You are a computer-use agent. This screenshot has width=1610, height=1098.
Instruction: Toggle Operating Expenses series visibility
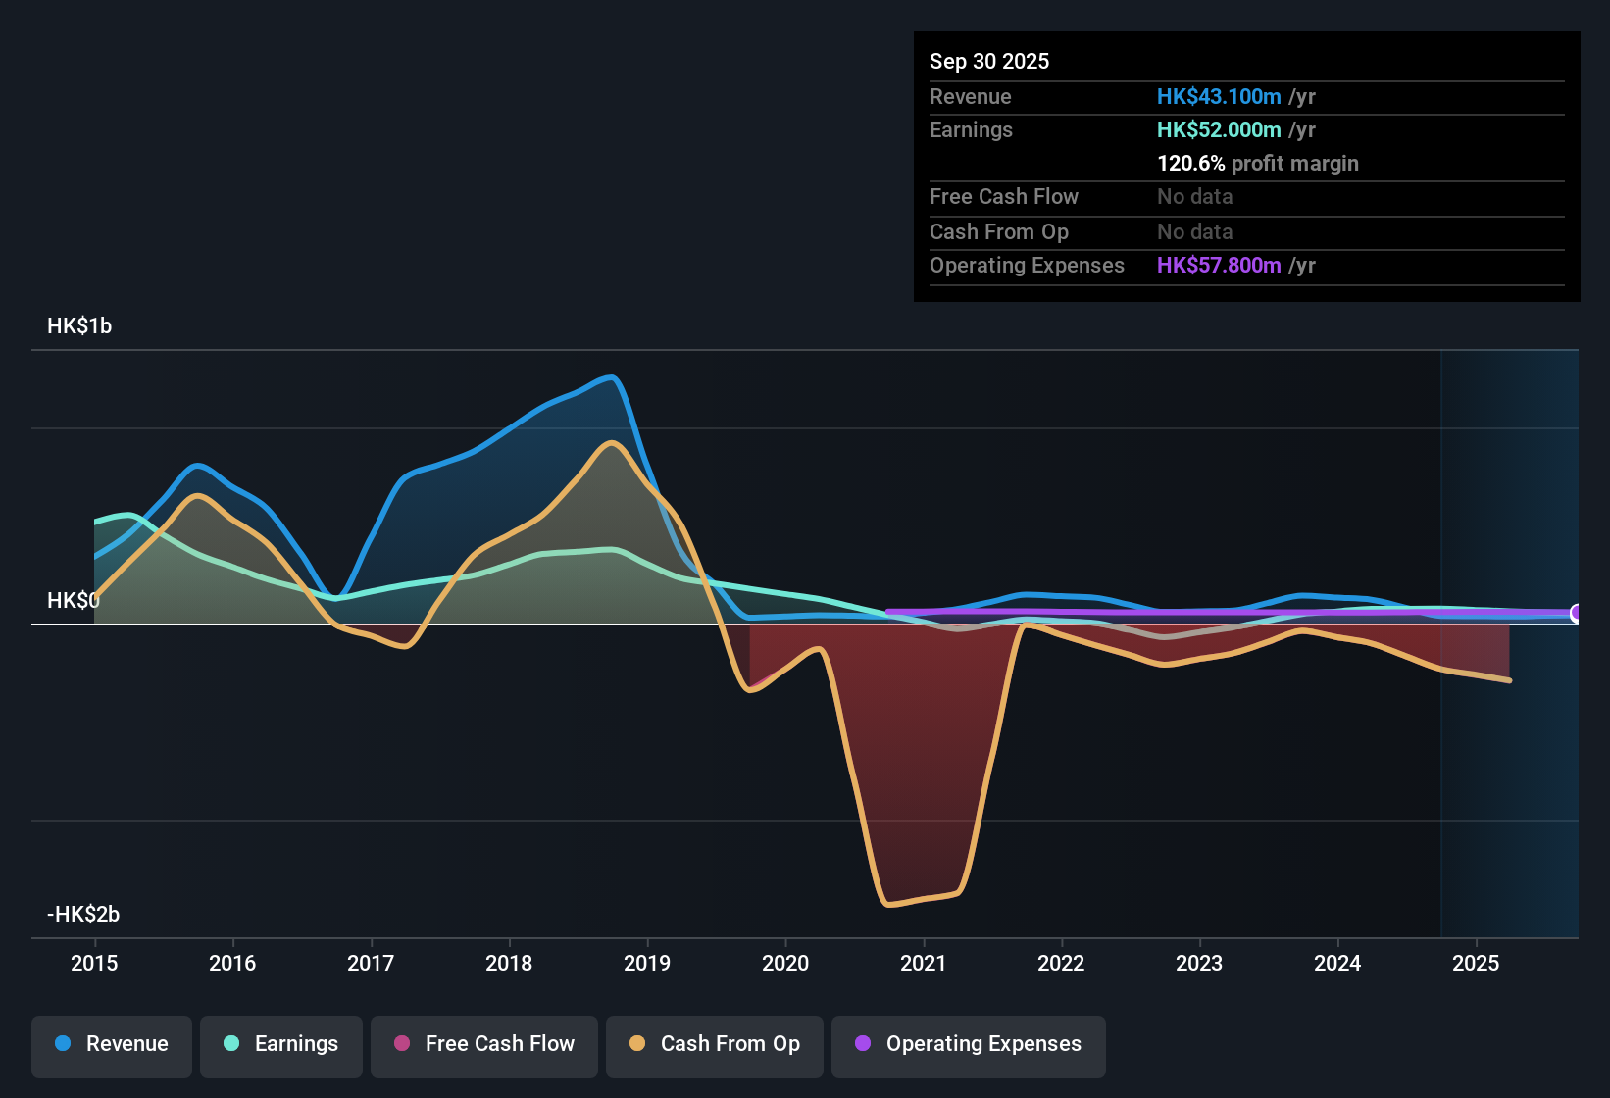click(x=969, y=1044)
